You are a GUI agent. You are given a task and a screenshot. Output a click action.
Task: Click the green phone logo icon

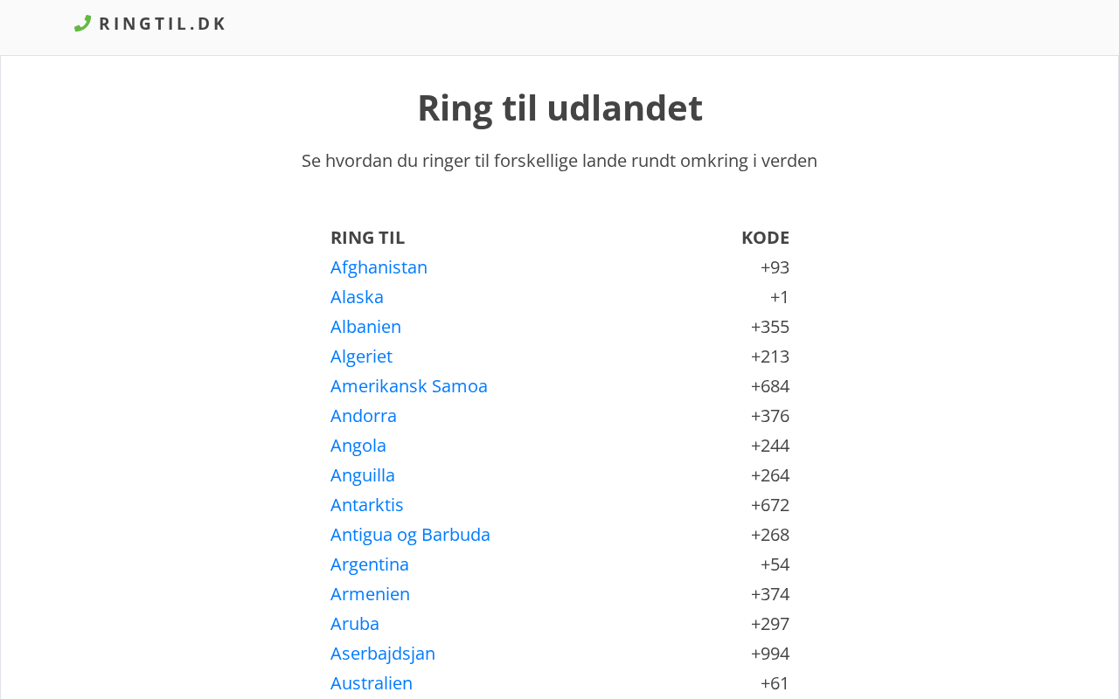pyautogui.click(x=82, y=24)
